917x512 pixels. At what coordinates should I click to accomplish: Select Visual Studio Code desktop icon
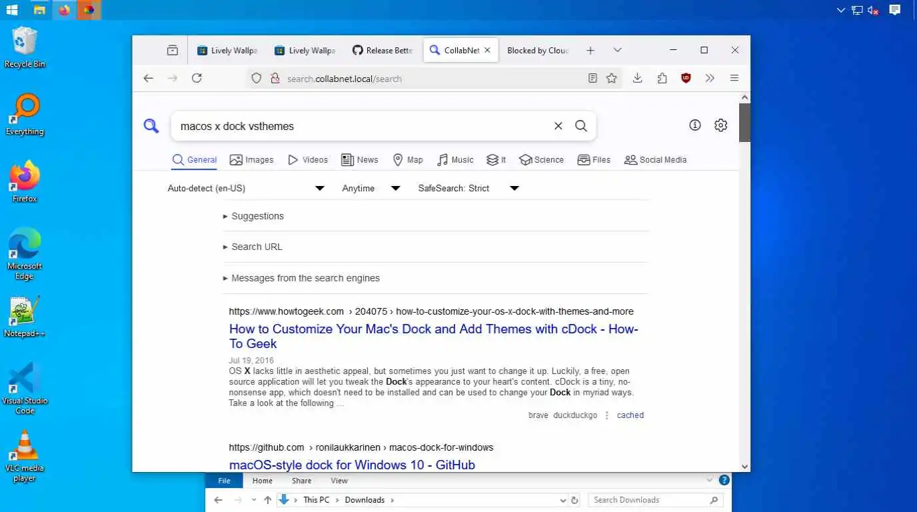click(x=25, y=389)
